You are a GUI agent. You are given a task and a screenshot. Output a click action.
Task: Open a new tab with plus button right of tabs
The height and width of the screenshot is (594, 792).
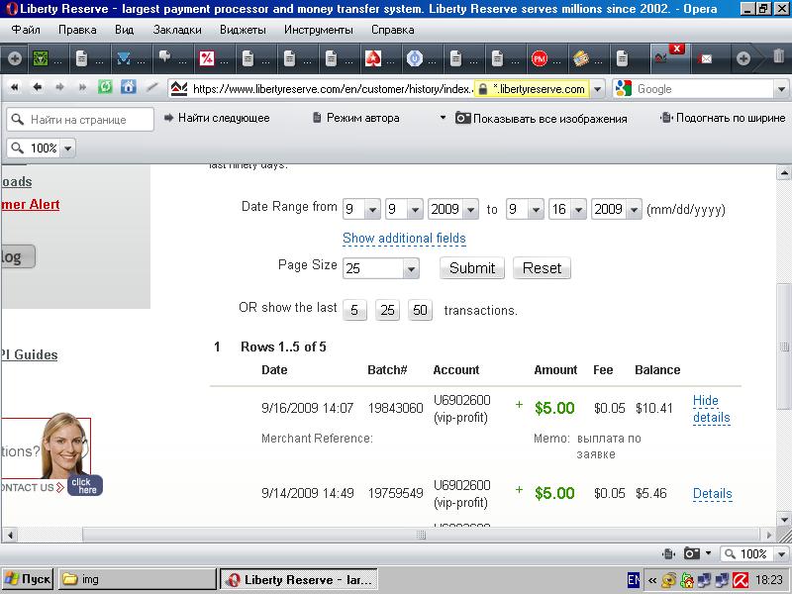pyautogui.click(x=743, y=58)
